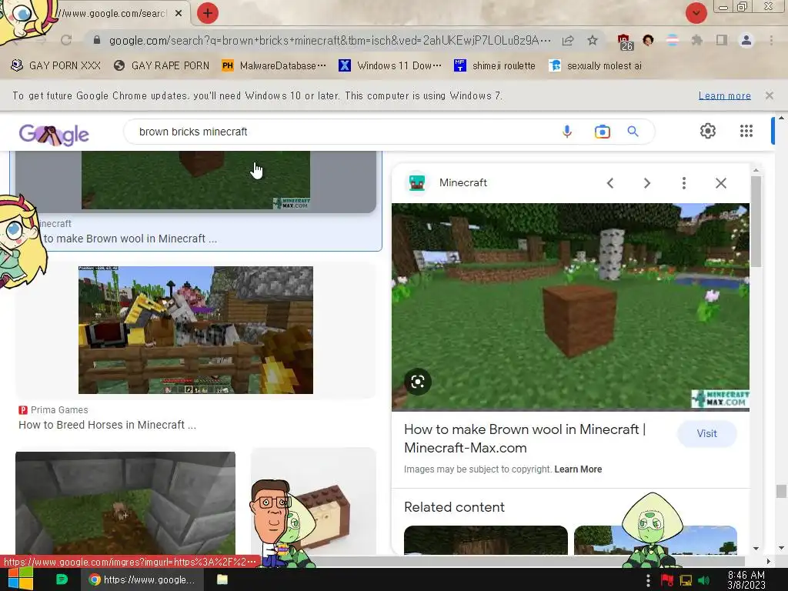Viewport: 788px width, 591px height.
Task: Activate Google Lens on the preview image
Action: coord(418,382)
